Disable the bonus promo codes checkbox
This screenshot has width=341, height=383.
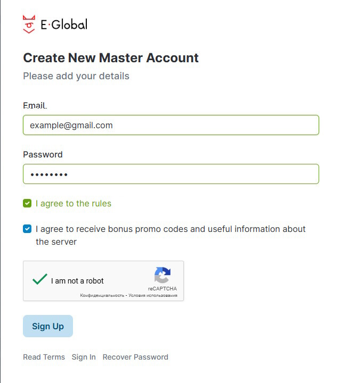click(27, 229)
